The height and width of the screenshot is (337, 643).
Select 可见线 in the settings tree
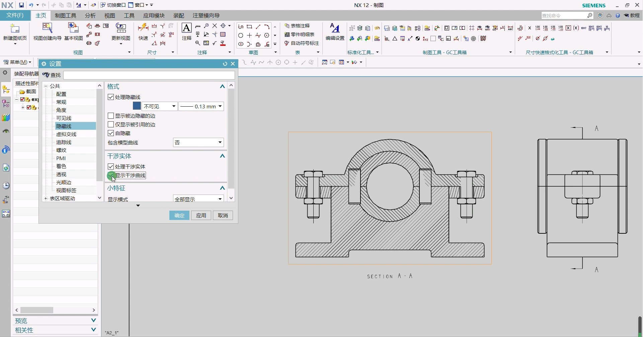pos(64,118)
